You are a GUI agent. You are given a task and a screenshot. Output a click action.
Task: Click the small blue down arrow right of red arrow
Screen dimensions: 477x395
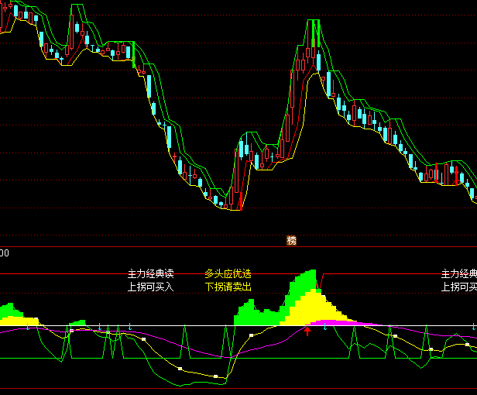324,329
